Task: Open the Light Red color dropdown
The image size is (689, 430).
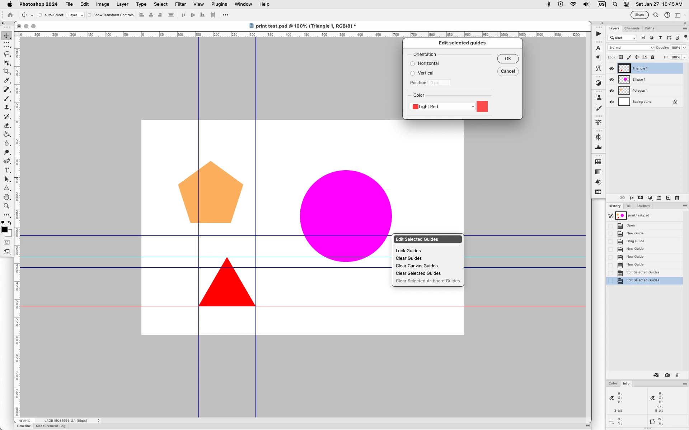Action: click(x=443, y=107)
